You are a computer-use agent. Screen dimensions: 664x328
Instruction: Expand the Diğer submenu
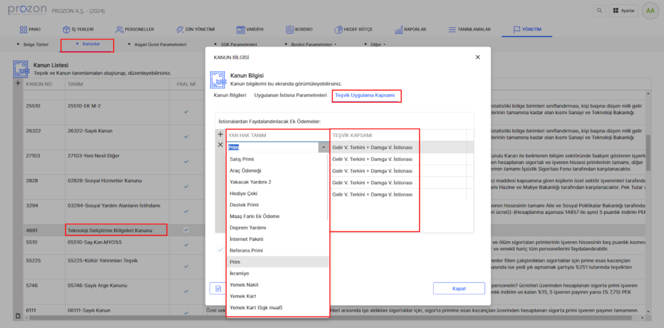tap(379, 45)
